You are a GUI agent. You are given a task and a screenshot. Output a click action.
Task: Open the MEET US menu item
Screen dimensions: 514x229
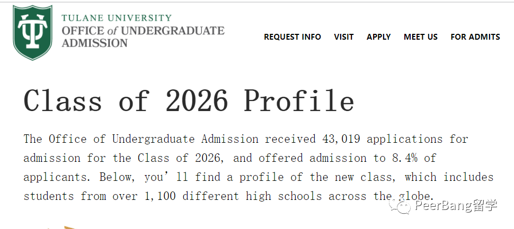pos(421,37)
